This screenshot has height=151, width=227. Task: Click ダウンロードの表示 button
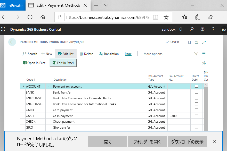point(188,142)
